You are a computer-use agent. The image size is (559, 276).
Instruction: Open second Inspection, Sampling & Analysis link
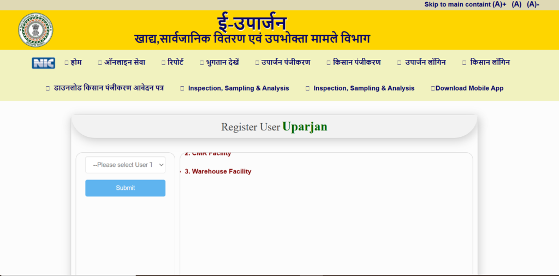coord(360,88)
